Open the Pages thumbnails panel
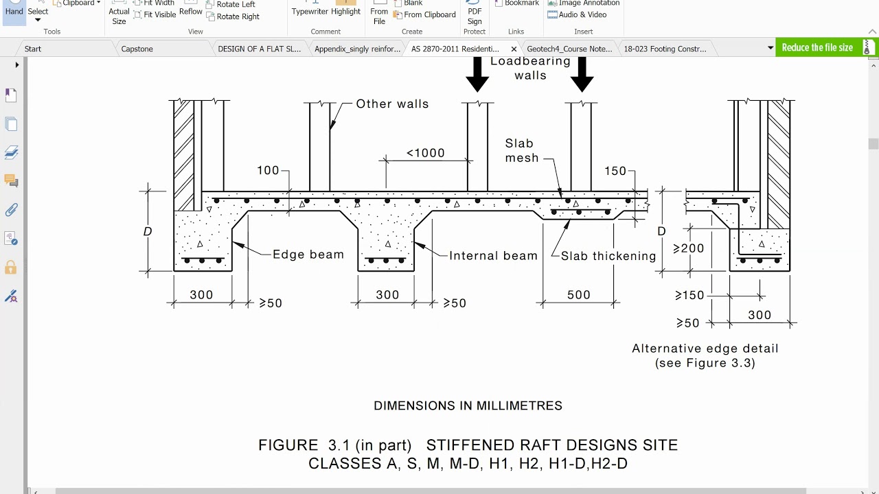879x494 pixels. pyautogui.click(x=11, y=124)
